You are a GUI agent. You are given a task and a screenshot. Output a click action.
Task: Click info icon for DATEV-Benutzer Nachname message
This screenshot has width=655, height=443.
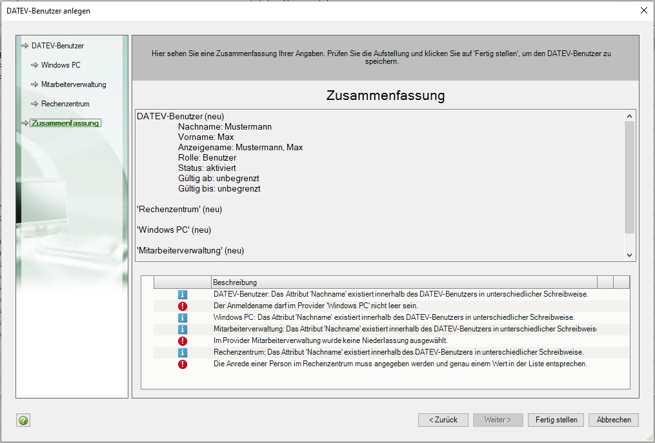pyautogui.click(x=183, y=294)
